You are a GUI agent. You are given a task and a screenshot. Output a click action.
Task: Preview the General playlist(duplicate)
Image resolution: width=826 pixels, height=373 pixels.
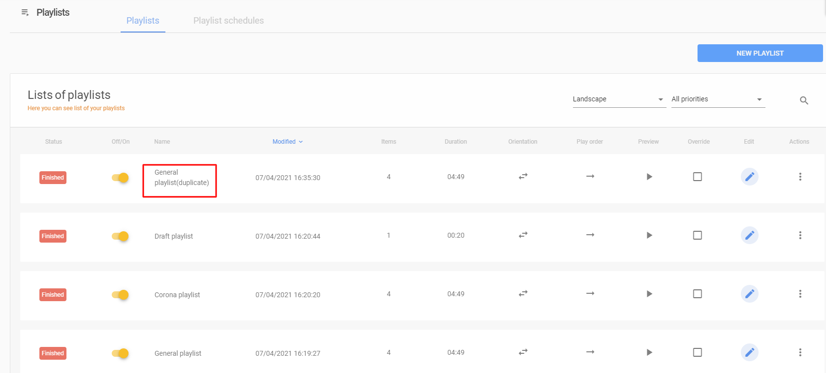(x=649, y=177)
